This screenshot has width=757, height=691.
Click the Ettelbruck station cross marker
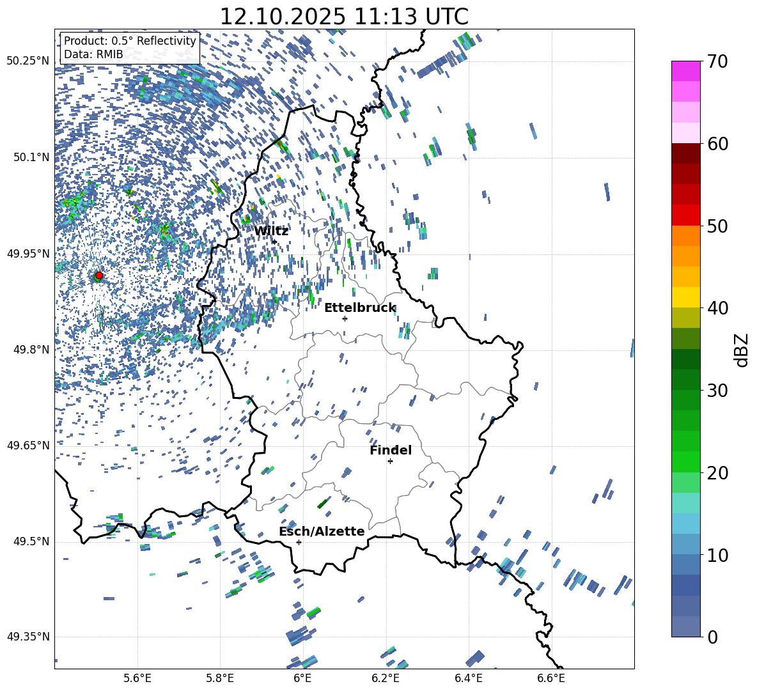coord(345,318)
